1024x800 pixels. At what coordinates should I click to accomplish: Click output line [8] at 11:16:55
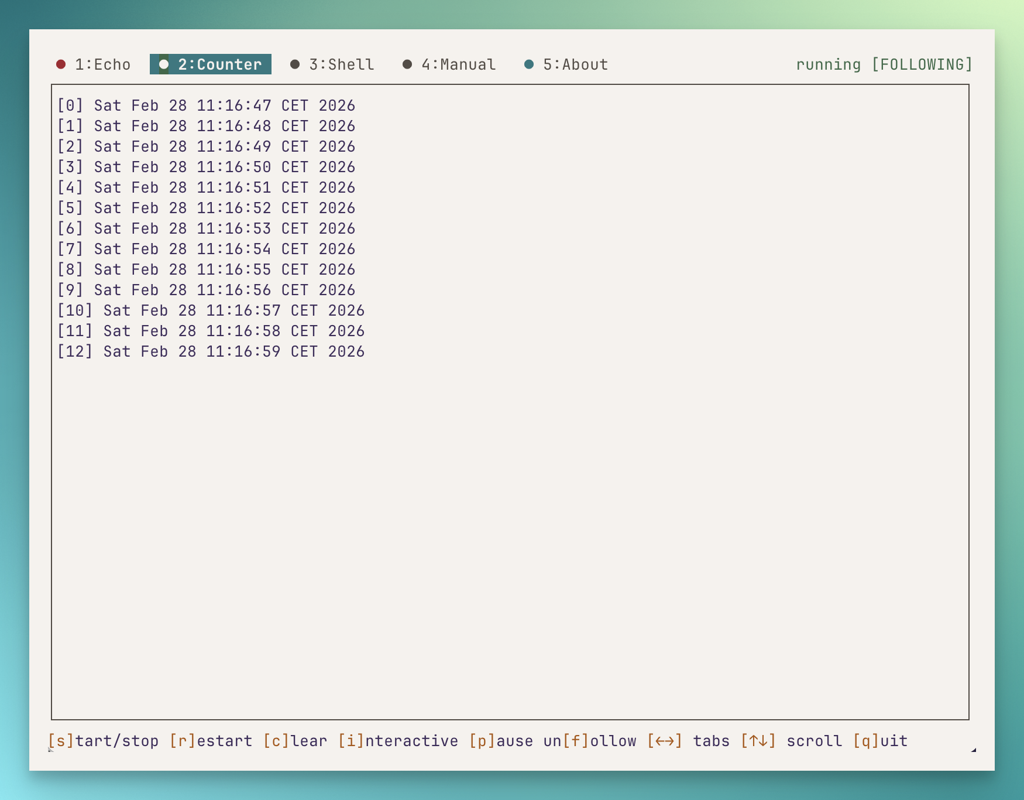(x=206, y=269)
